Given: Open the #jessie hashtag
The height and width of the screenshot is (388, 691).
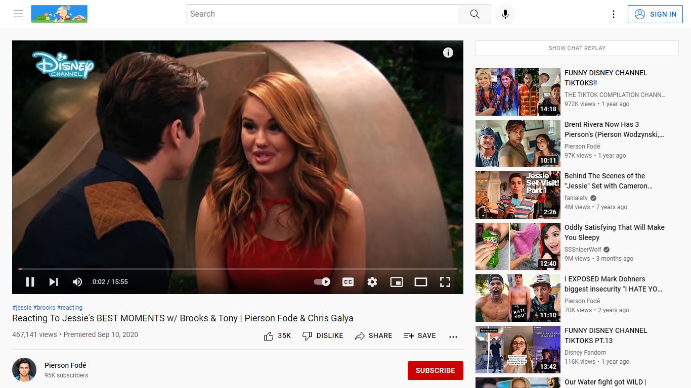Looking at the screenshot, I should coord(22,308).
